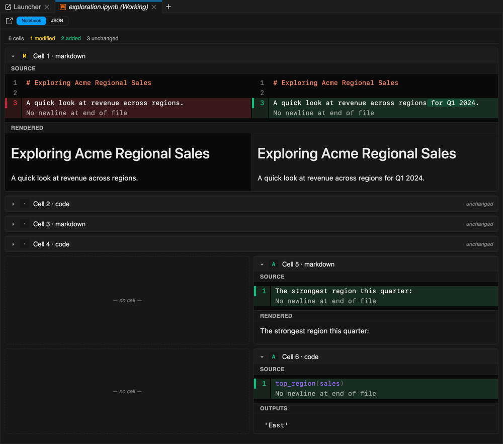This screenshot has width=503, height=444.
Task: Click the Launcher tab icon
Action: click(8, 7)
